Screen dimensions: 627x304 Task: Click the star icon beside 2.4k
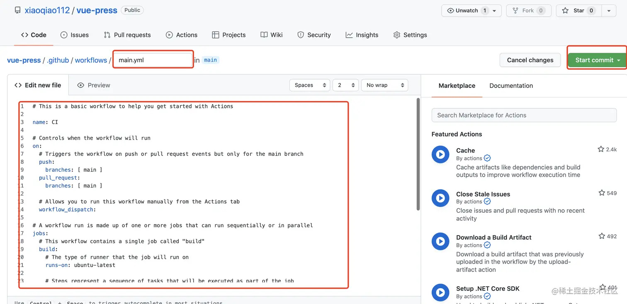tap(601, 149)
